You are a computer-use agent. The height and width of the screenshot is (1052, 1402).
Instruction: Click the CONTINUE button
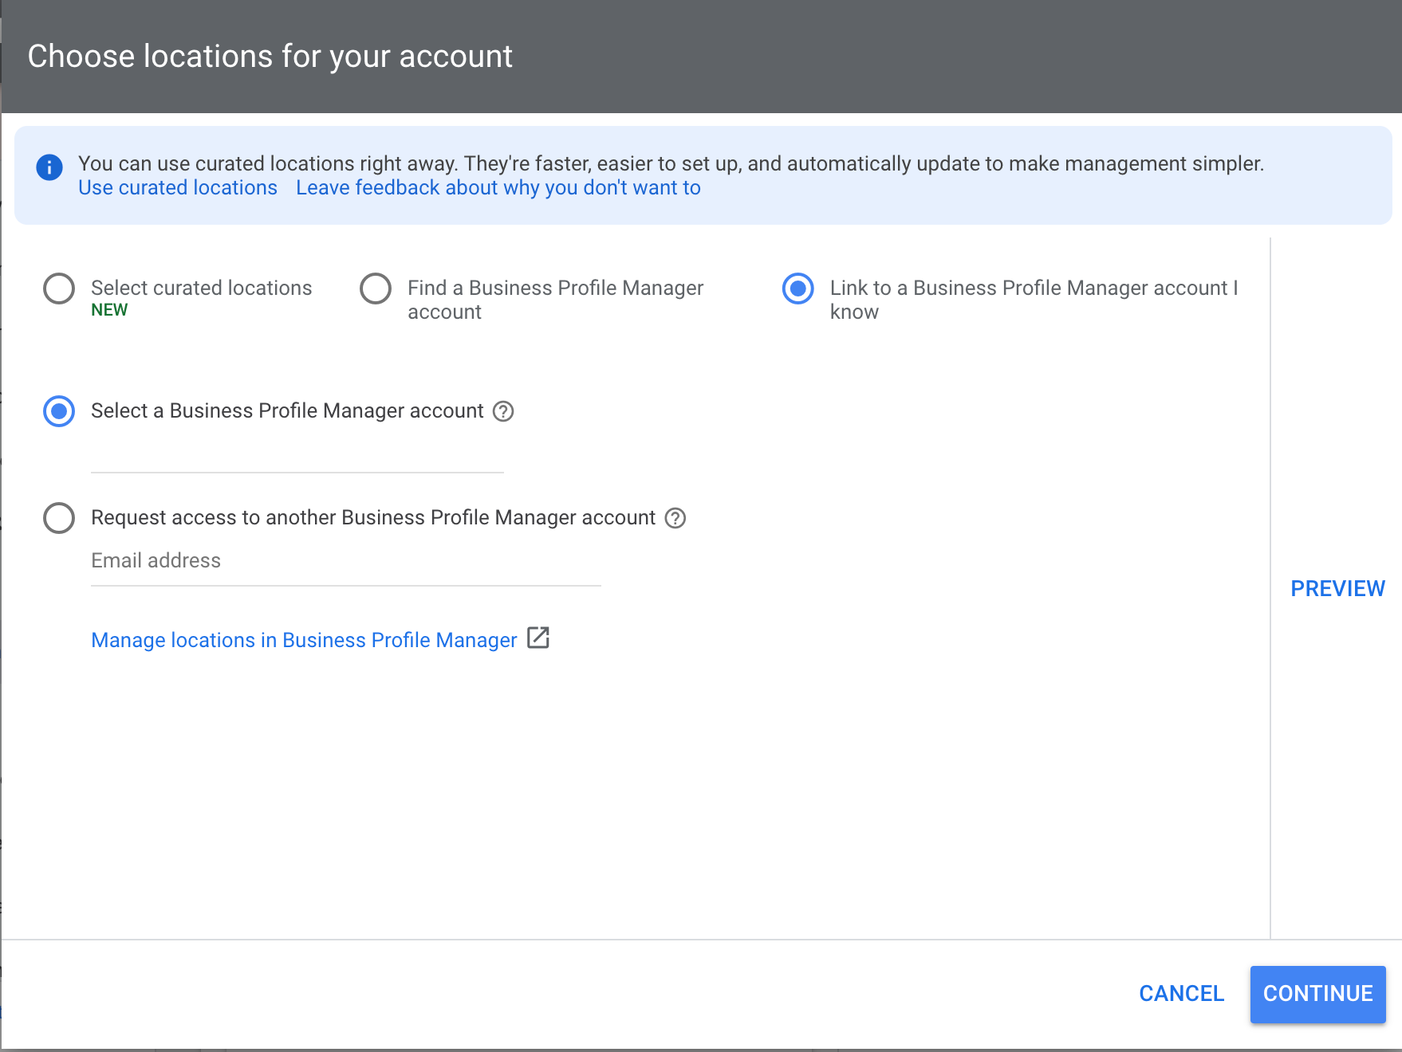1317,995
